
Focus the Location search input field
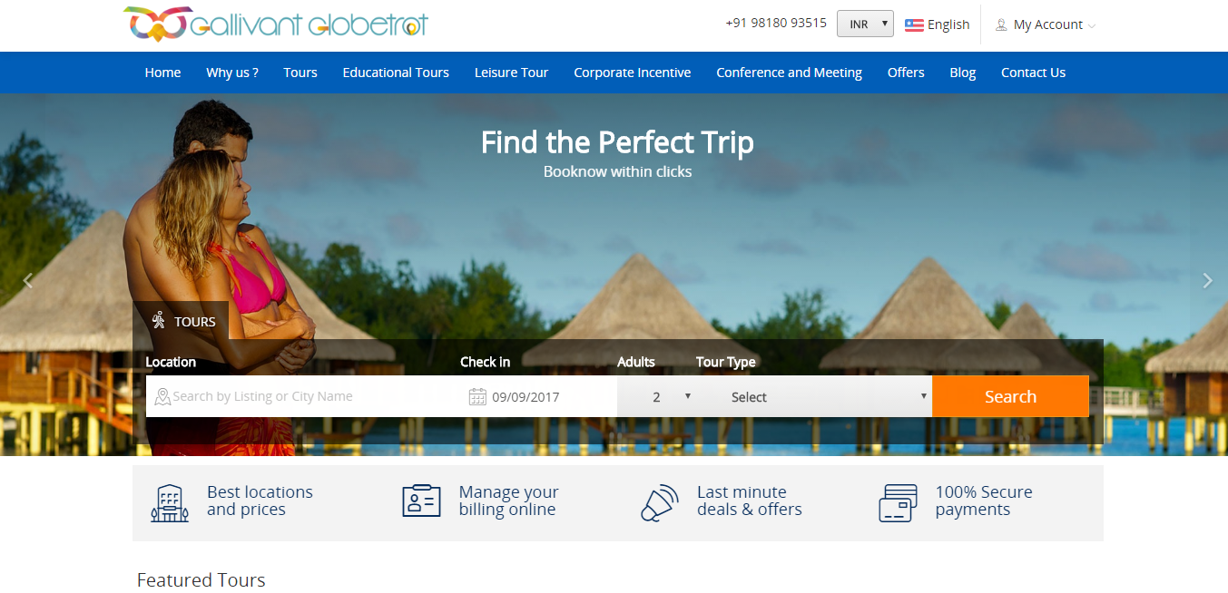tap(303, 396)
